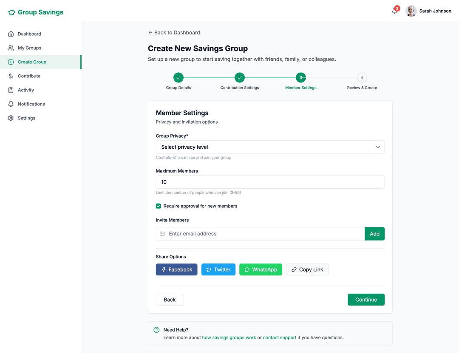Screen dimensions: 459x354
Task: Click the notification bell icon
Action: click(394, 11)
